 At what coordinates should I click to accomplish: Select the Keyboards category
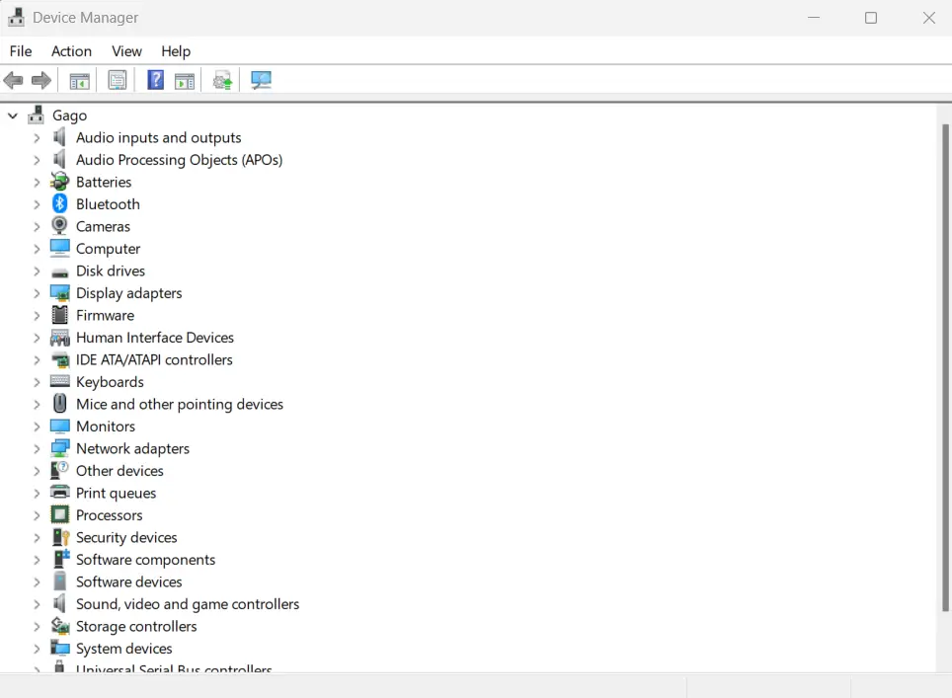click(x=110, y=381)
